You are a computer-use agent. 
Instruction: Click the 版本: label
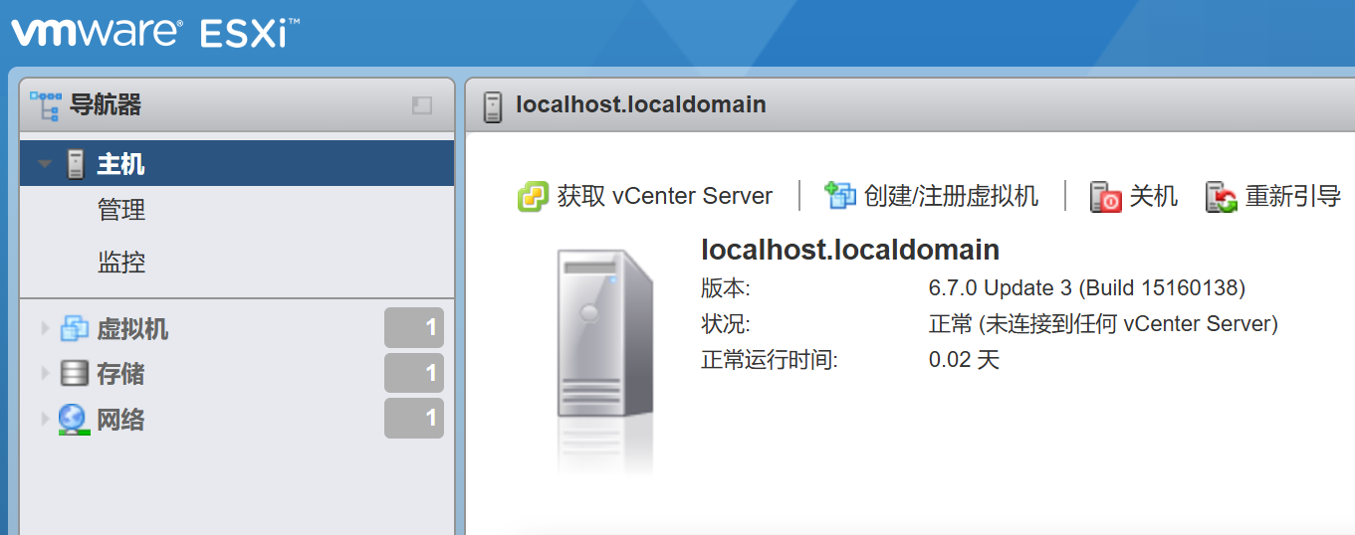click(x=726, y=288)
